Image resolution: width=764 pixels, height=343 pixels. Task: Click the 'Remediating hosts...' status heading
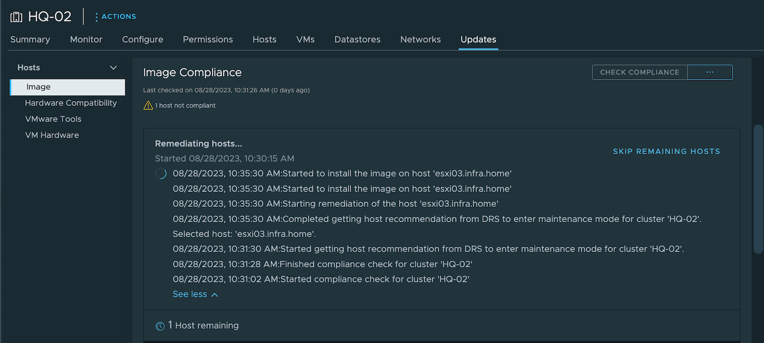tap(199, 144)
